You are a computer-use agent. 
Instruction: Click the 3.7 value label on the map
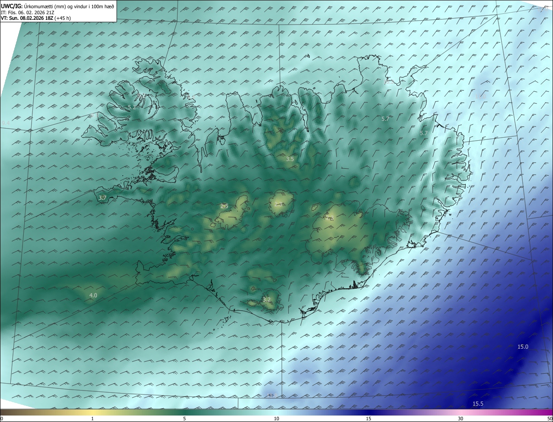(x=102, y=198)
